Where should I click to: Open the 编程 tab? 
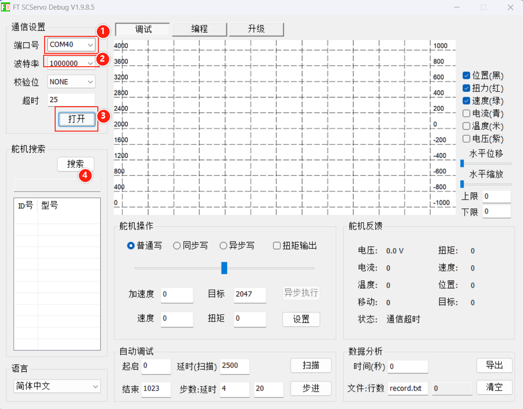point(199,29)
